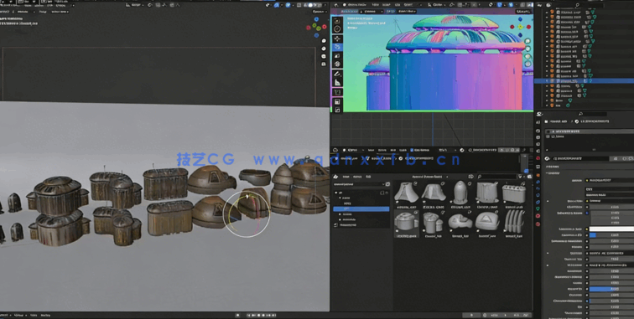The image size is (634, 319).
Task: Open the red globe World properties tab
Action: coord(538,158)
